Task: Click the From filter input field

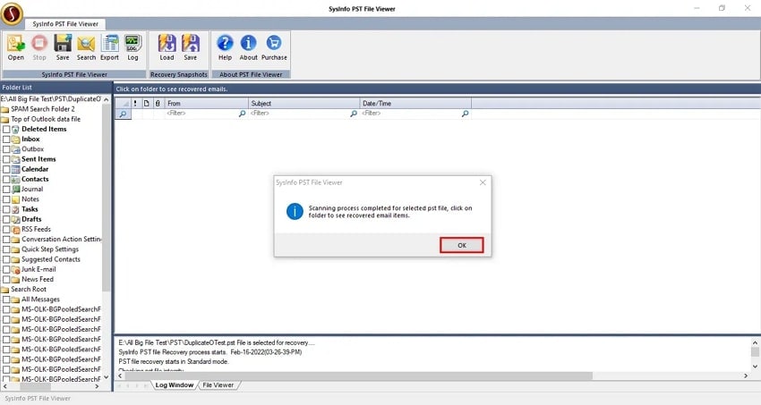Action: coord(201,114)
